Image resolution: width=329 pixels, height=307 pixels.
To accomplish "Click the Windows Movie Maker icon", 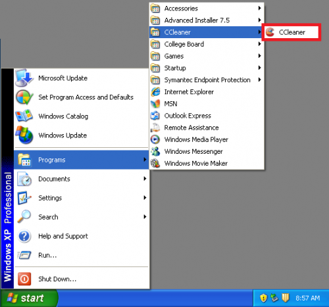I will tap(155, 163).
